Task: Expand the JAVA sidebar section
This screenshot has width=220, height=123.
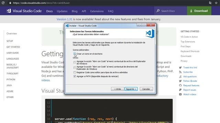Action: (x=9, y=85)
